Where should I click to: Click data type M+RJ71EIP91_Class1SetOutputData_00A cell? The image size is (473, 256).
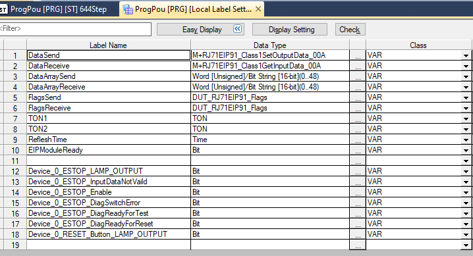(x=270, y=55)
